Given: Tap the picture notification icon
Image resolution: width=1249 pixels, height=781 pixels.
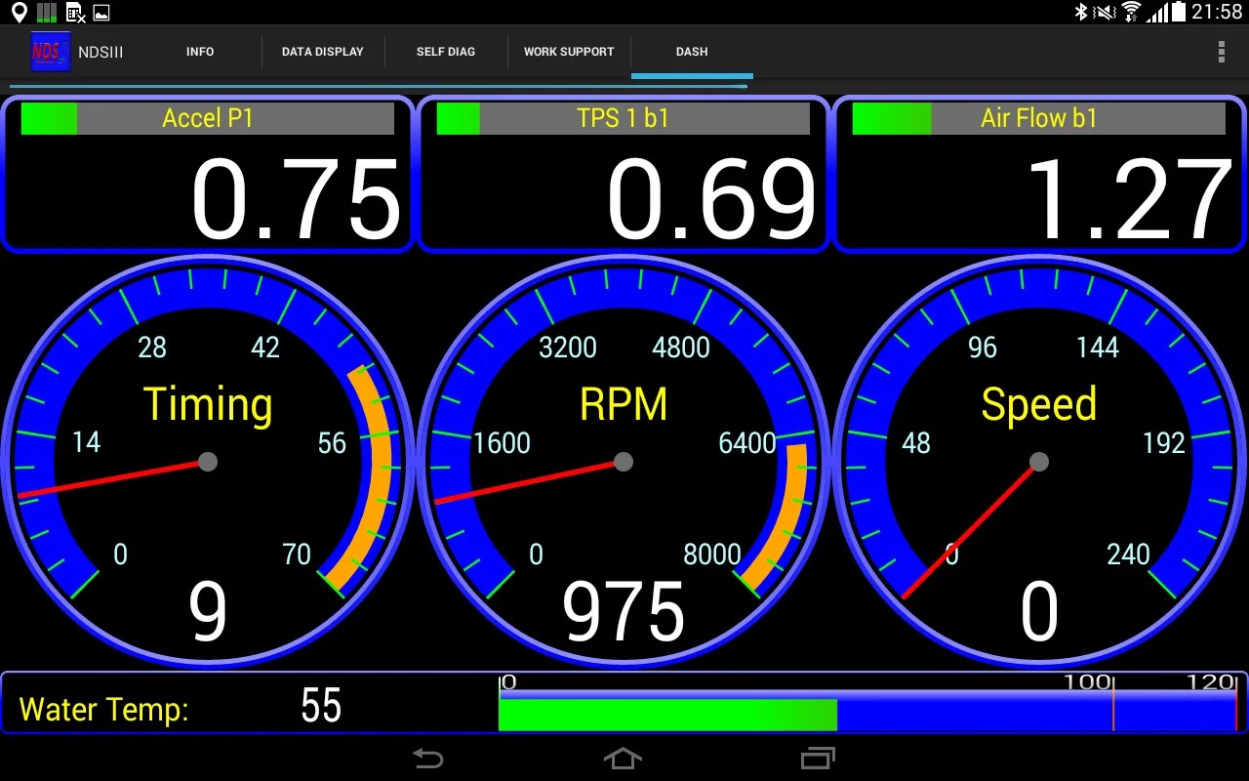Looking at the screenshot, I should click(101, 13).
